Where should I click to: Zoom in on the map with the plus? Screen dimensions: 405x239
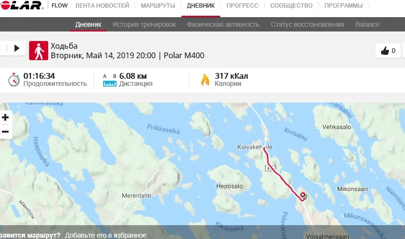[x=5, y=118]
